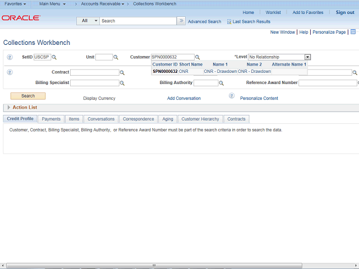The width and height of the screenshot is (359, 269).
Task: Open the Favorites dropdown menu
Action: (x=15, y=4)
